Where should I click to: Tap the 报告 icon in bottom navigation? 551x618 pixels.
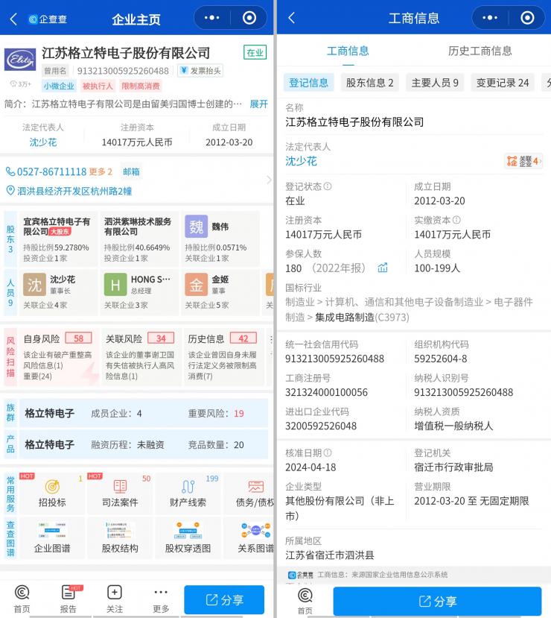click(x=69, y=599)
